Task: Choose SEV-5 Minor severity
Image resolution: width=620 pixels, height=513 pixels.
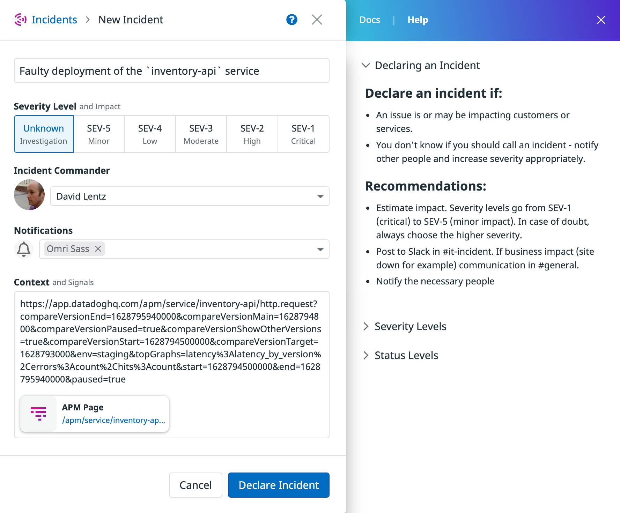Action: click(99, 134)
